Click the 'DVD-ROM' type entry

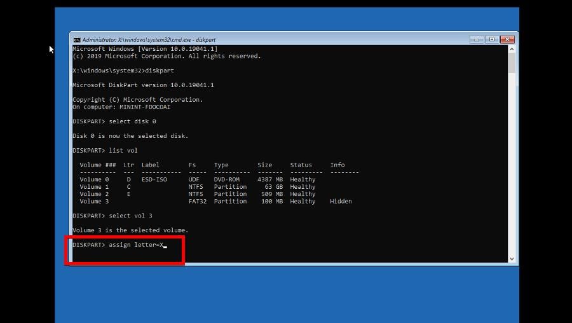pos(226,179)
